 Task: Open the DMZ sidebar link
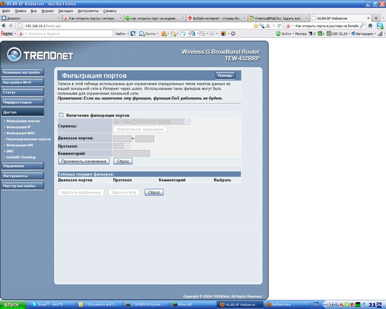9,151
